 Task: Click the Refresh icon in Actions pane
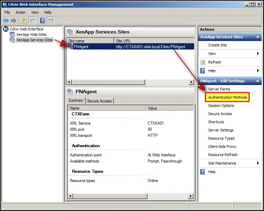pyautogui.click(x=203, y=62)
